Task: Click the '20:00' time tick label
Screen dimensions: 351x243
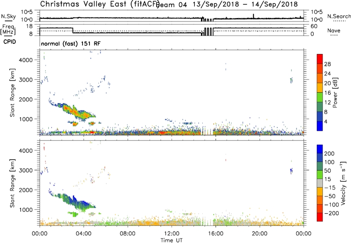Action: 260,234
